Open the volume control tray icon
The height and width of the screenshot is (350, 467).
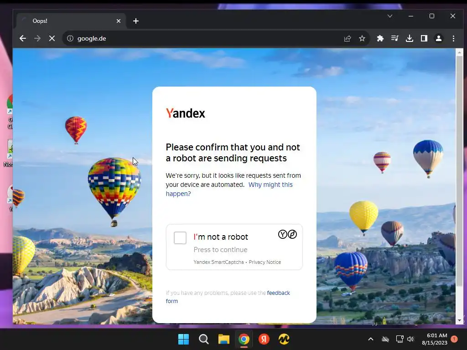coord(410,339)
